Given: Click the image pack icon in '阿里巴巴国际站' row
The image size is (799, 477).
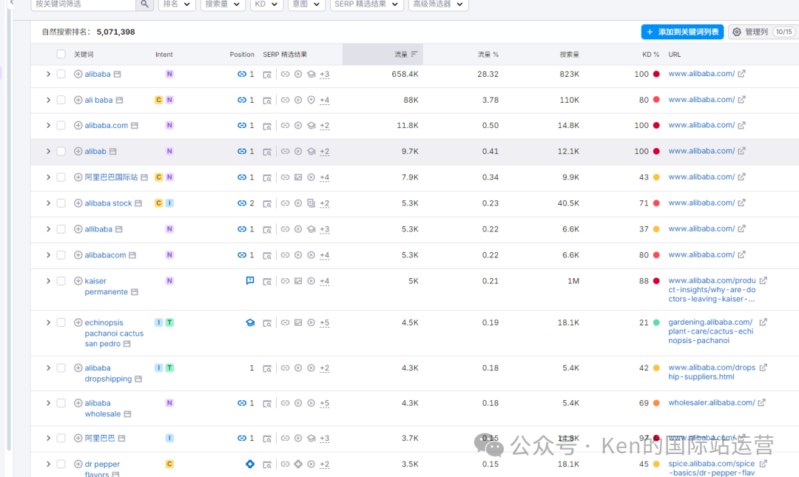Looking at the screenshot, I should click(x=298, y=177).
